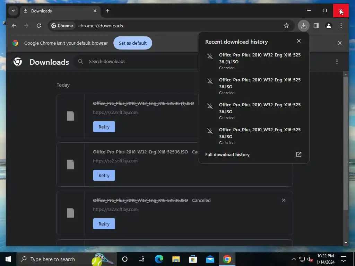Open File Explorer from taskbar
Image resolution: width=355 pixels, height=266 pixels.
(176, 259)
